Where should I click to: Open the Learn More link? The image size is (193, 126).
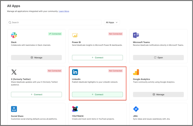click(x=64, y=11)
